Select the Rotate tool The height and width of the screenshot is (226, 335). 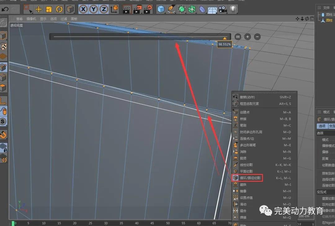click(x=59, y=9)
